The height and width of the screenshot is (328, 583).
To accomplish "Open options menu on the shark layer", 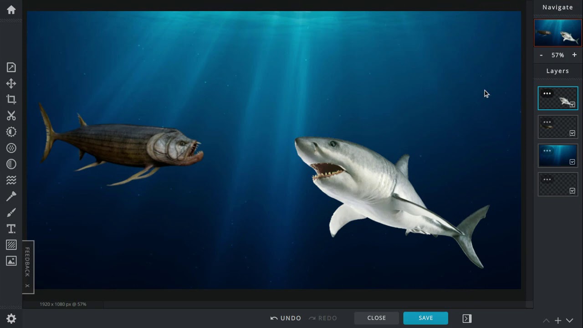I will 547,94.
